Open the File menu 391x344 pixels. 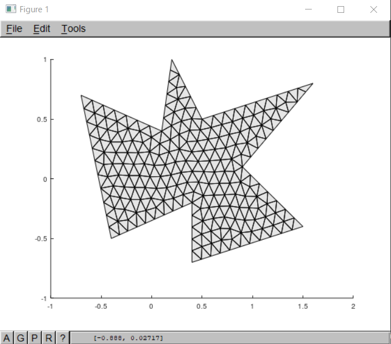[14, 28]
